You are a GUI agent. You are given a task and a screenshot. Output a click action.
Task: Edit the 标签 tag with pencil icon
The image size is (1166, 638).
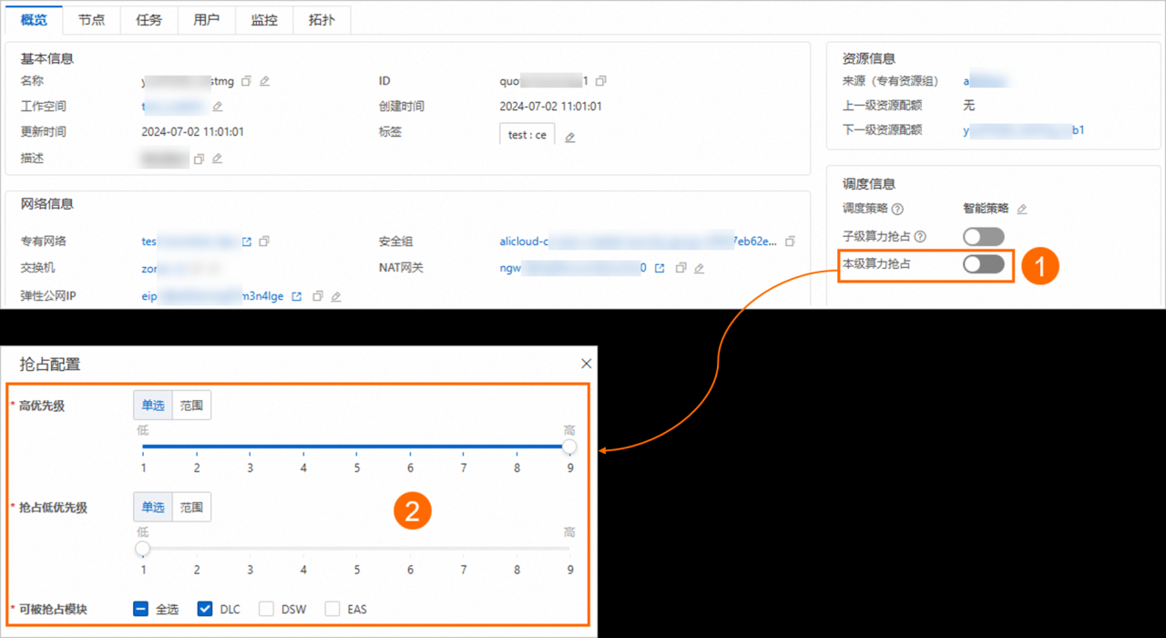pos(570,138)
